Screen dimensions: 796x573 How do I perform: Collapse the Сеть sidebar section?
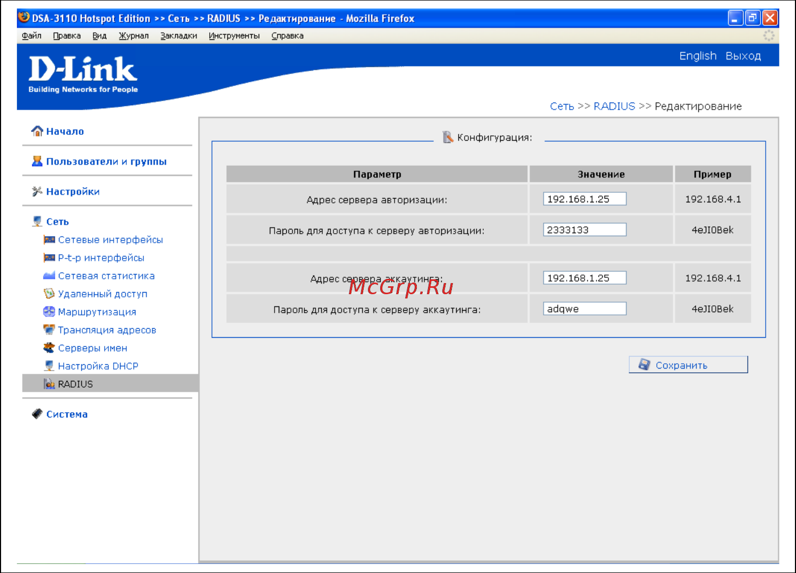pos(57,222)
